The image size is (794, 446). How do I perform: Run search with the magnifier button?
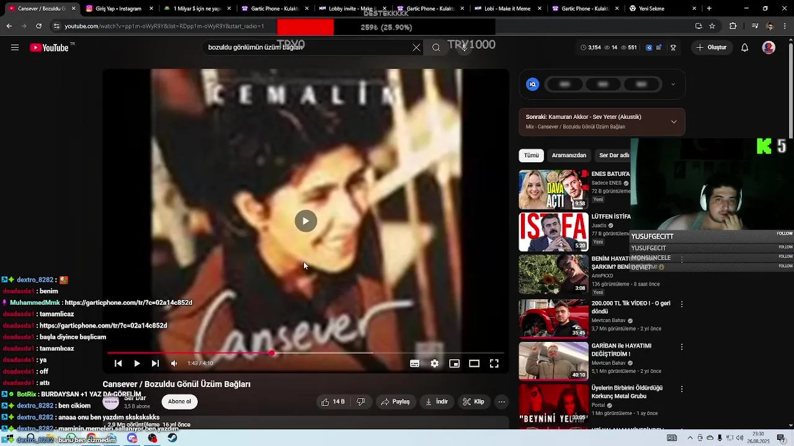click(436, 48)
